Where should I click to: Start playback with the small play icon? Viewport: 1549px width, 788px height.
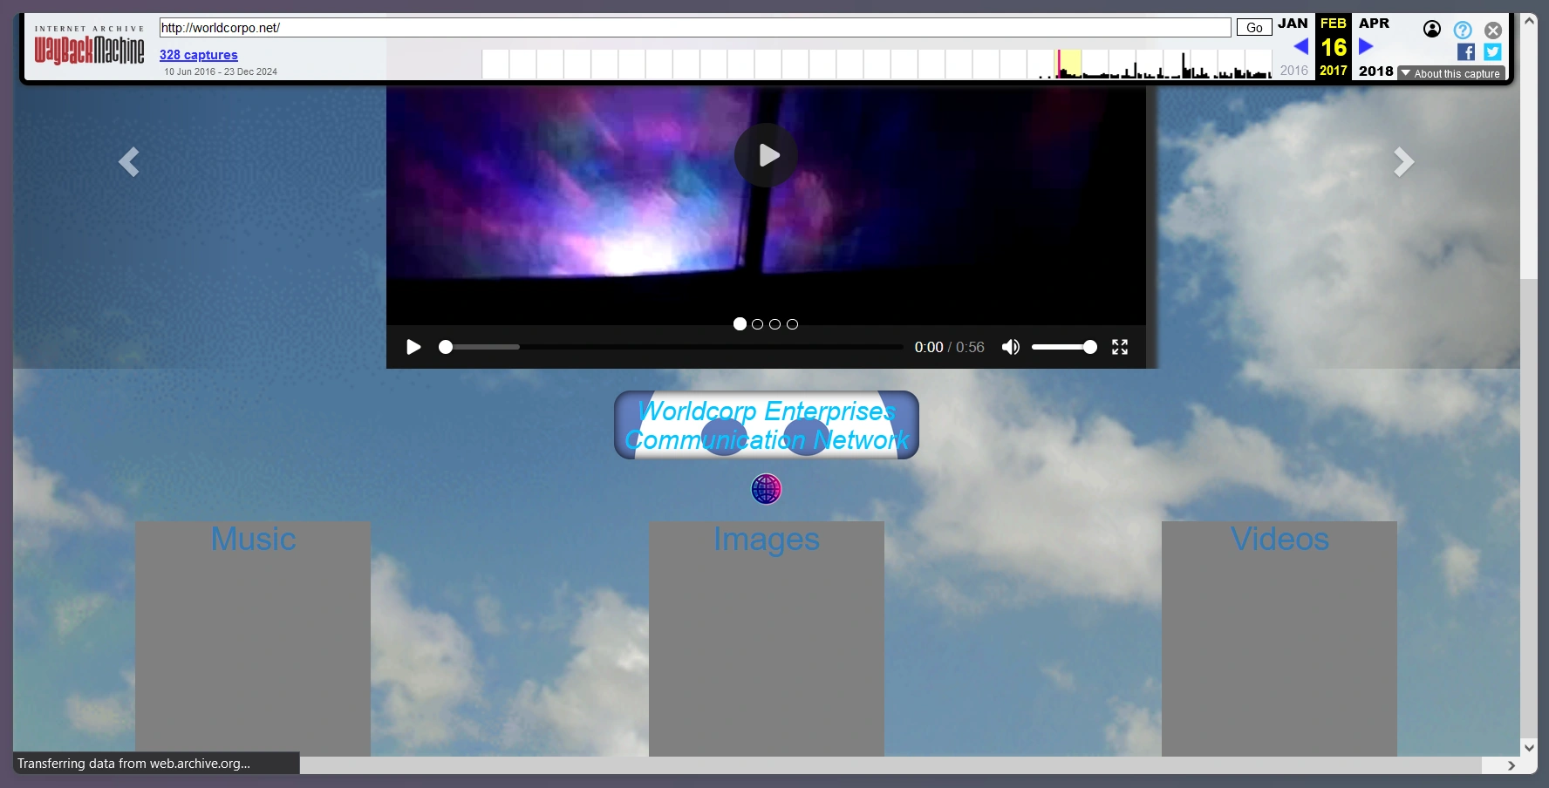click(413, 347)
